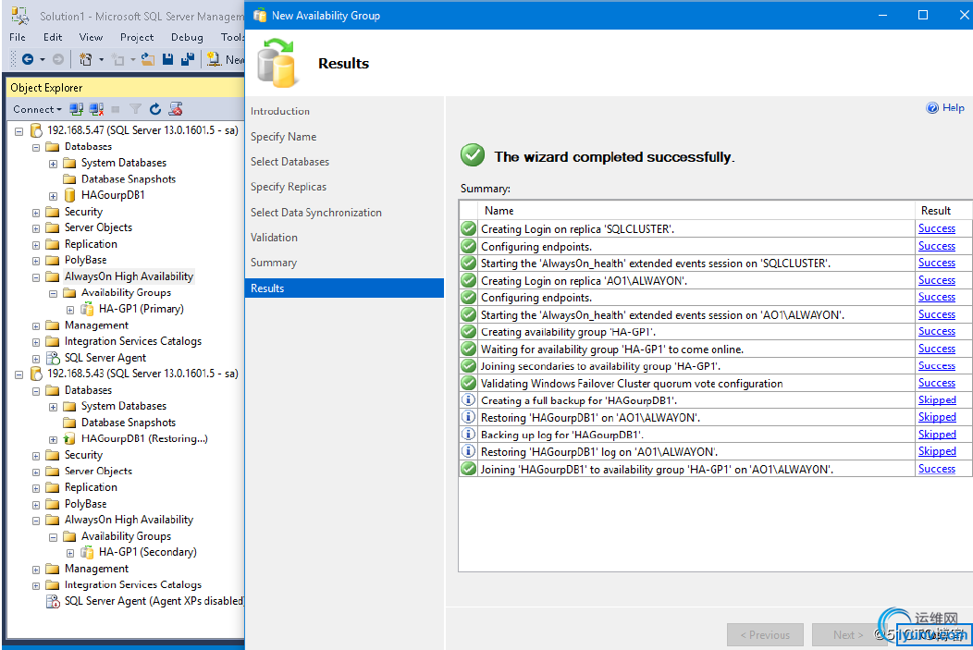
Task: Expand the Management node under 192.168.5.47
Action: tap(36, 326)
